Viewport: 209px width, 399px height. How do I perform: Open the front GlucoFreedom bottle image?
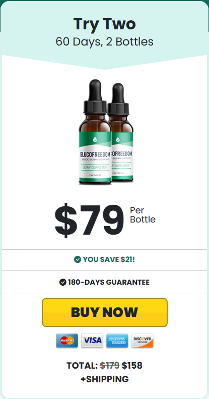coord(95,132)
